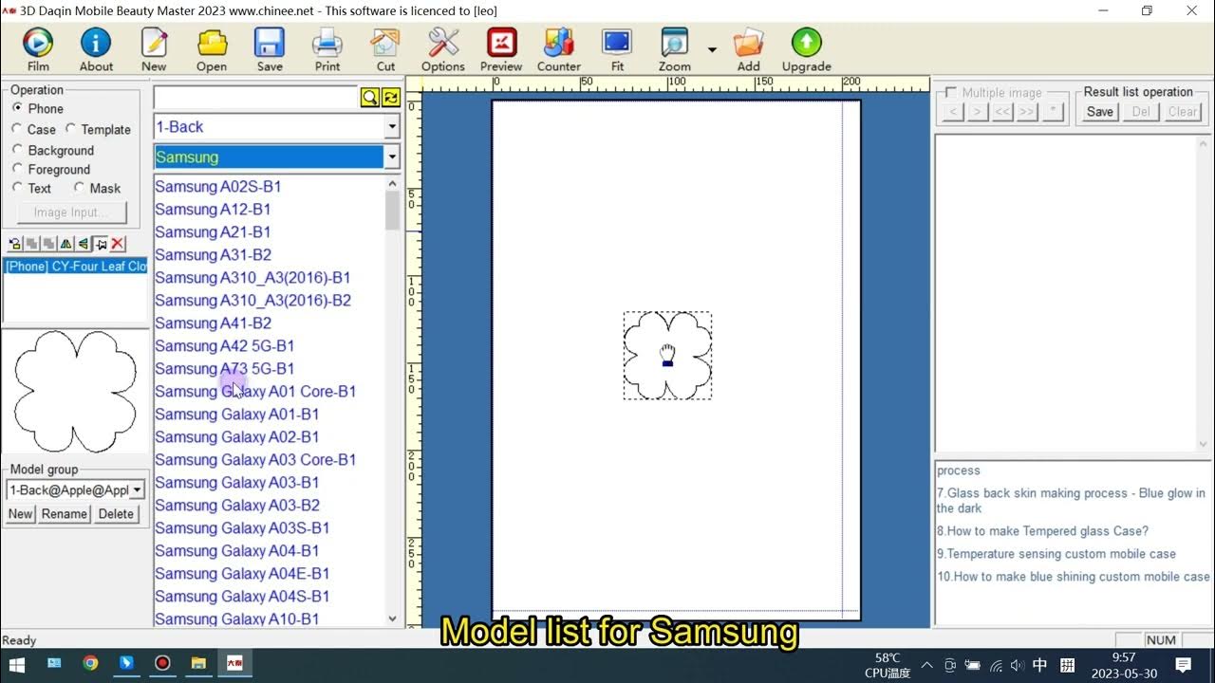The image size is (1215, 683).
Task: Select the Case operation radio button
Action: (17, 129)
